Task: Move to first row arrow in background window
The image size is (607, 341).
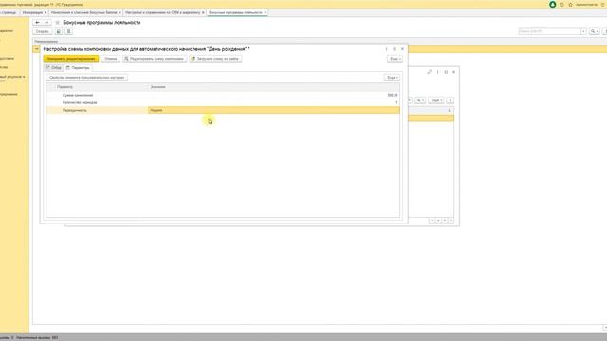Action: (432, 221)
